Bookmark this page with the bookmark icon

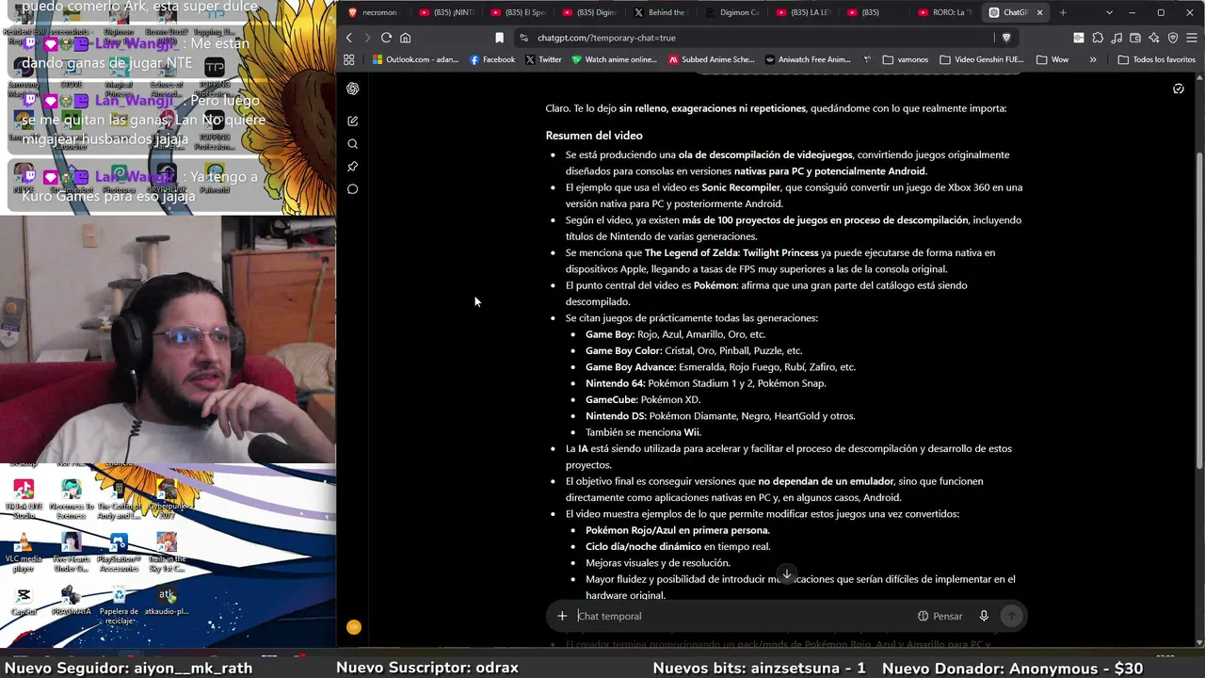point(499,38)
